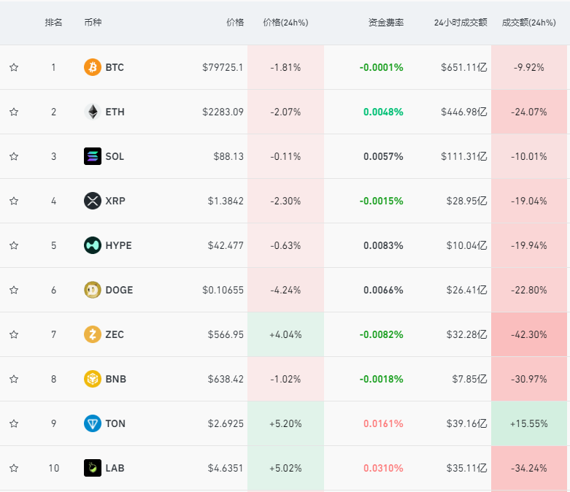Click the +5.20% price change cell

(x=285, y=423)
